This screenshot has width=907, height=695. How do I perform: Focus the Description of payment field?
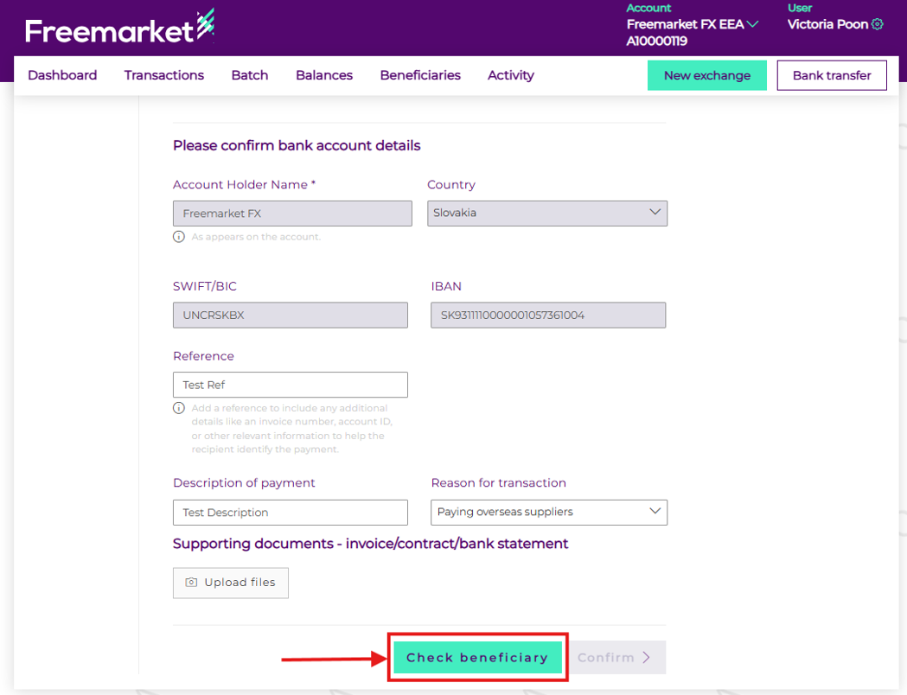click(x=290, y=513)
